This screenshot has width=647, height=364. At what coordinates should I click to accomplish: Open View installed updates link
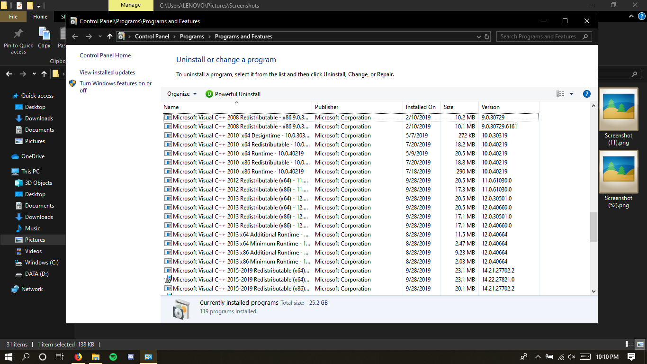(x=107, y=73)
